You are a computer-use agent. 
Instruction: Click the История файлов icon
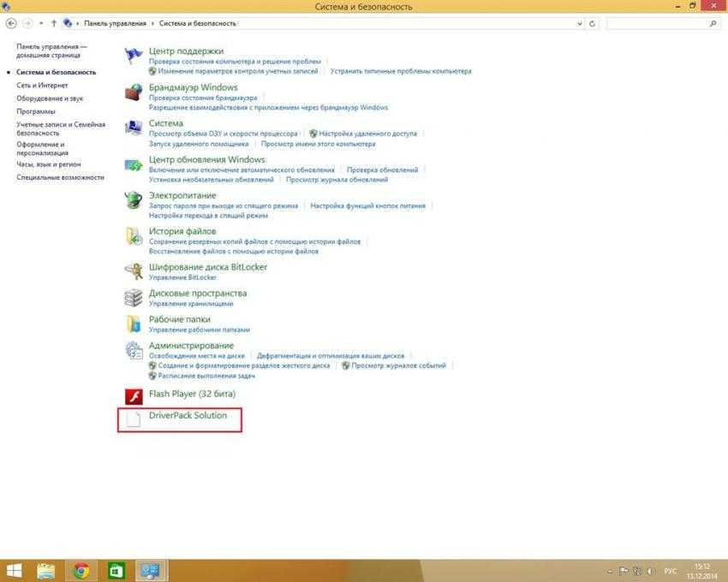(x=134, y=236)
